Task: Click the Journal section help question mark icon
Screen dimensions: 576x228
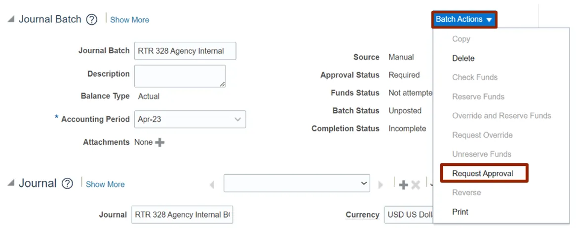Action: point(68,184)
